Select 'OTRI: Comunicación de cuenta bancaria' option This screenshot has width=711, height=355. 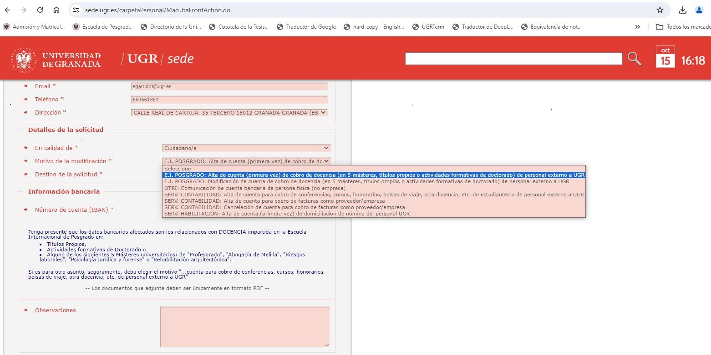pyautogui.click(x=255, y=188)
